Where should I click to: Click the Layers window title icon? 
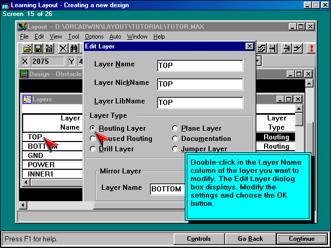click(x=28, y=99)
